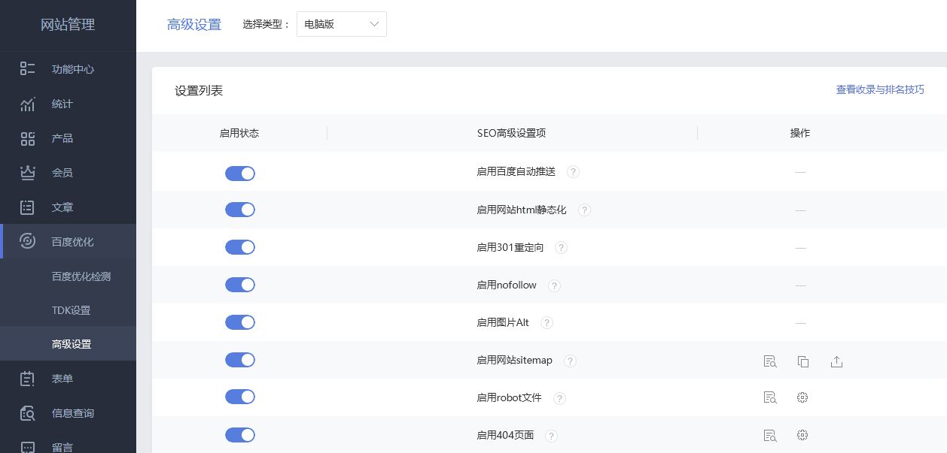Copy the sitemap link icon

803,361
